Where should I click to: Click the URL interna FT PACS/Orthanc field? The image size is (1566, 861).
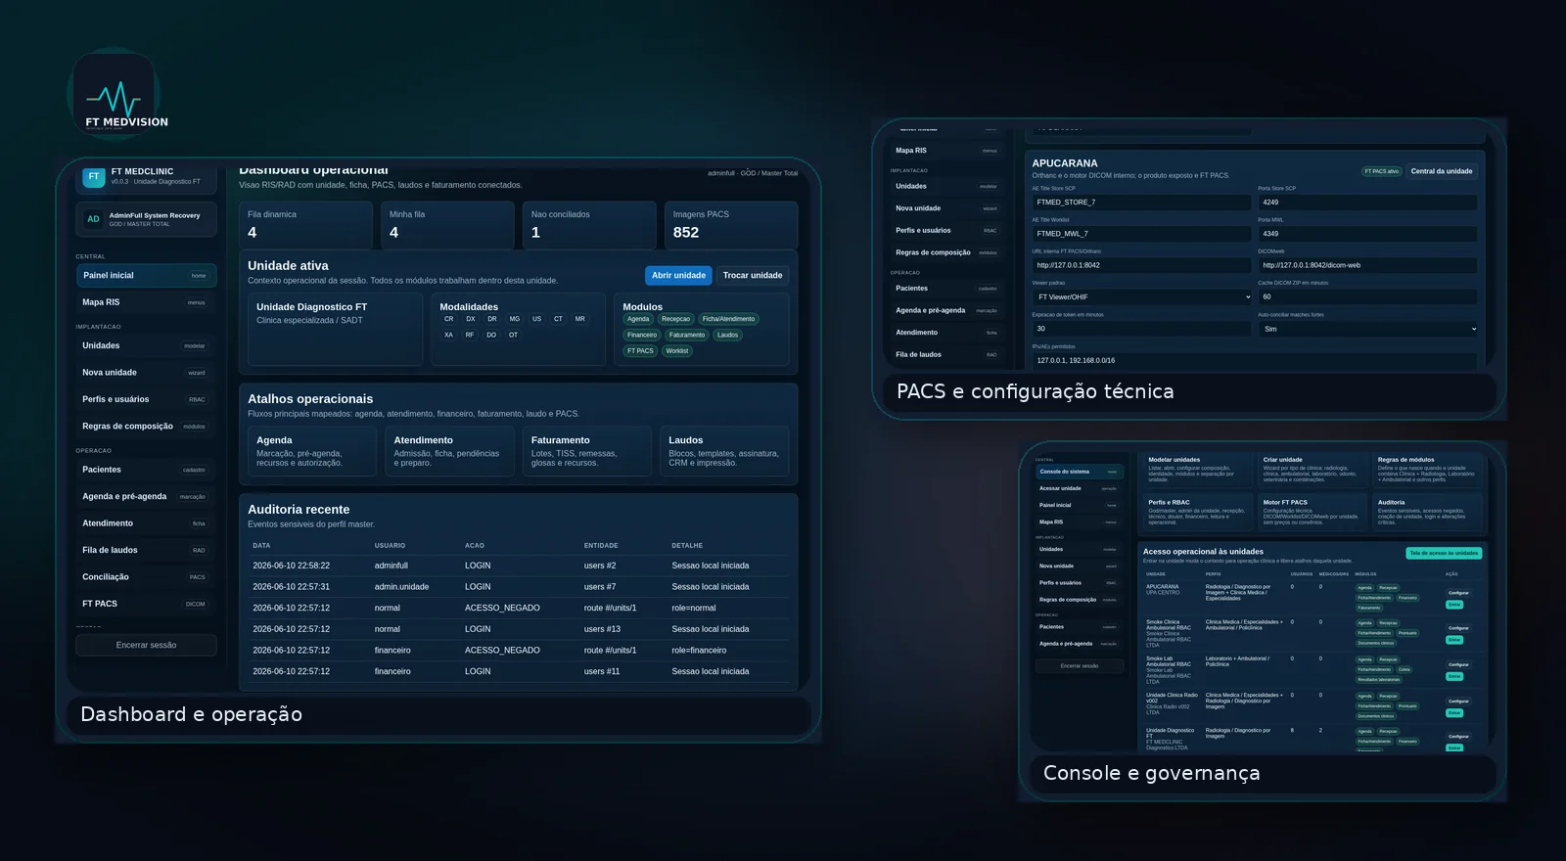point(1142,265)
